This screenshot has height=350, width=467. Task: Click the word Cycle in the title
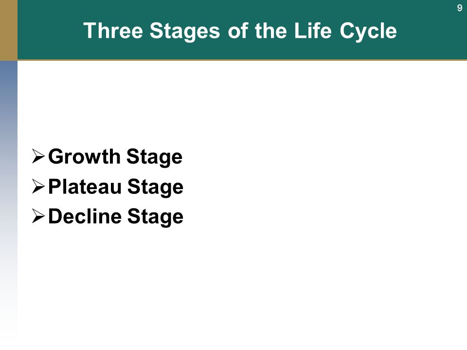point(368,31)
